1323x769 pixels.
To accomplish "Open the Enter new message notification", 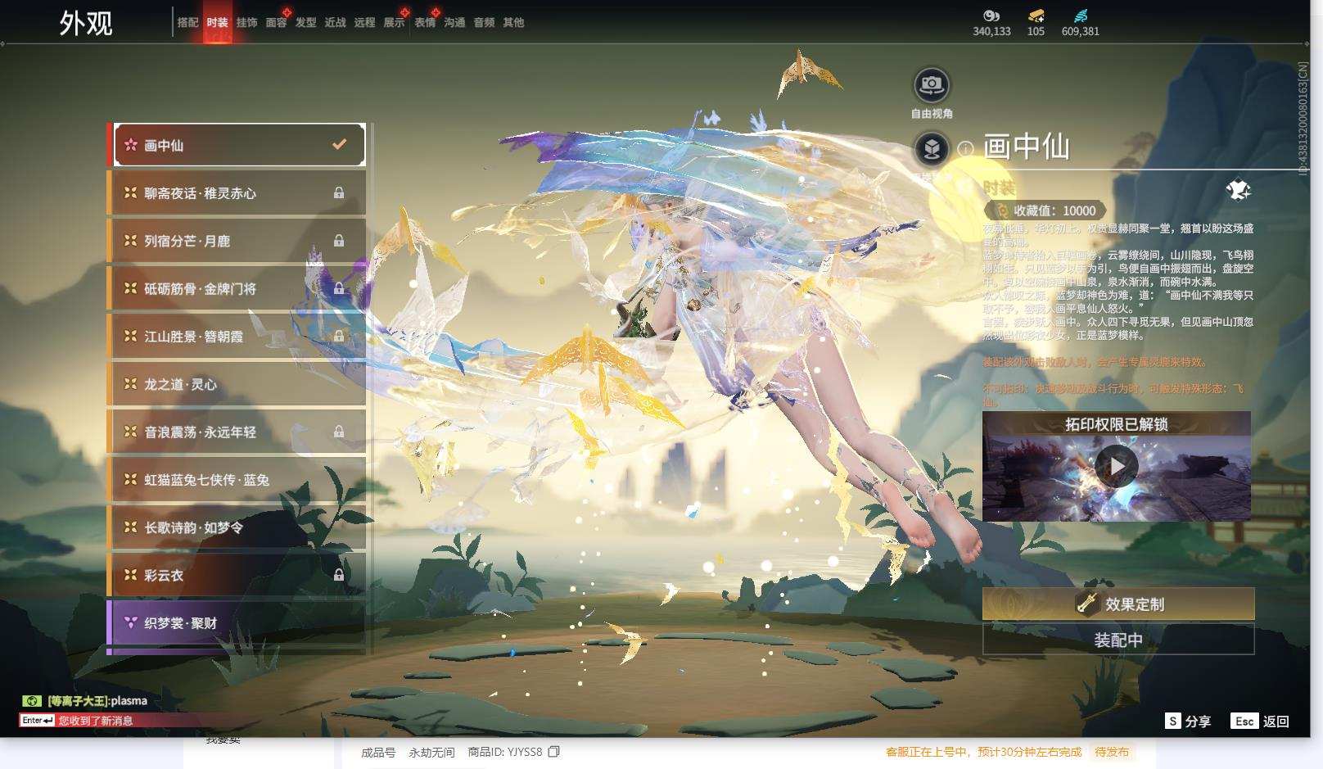I will pos(78,721).
